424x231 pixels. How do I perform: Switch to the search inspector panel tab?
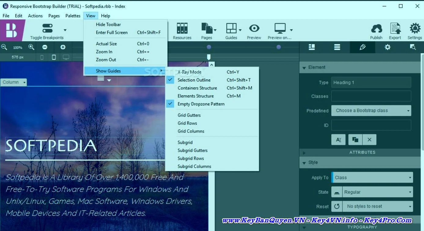pyautogui.click(x=413, y=47)
